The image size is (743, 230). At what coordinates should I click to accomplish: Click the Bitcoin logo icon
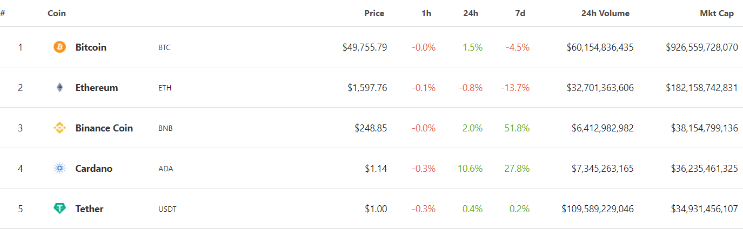59,47
